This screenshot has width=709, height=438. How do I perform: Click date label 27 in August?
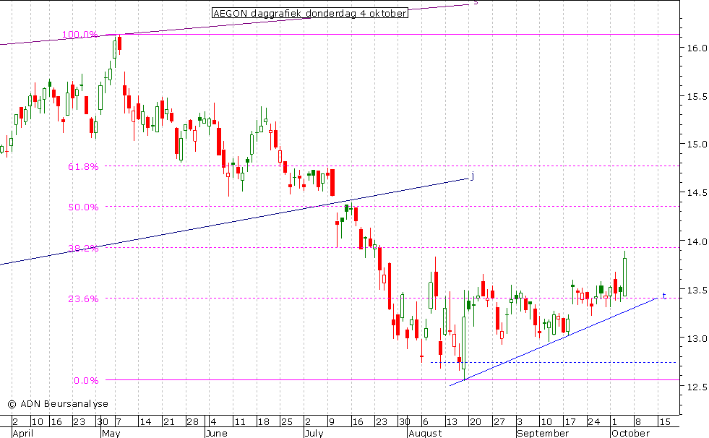click(x=499, y=421)
